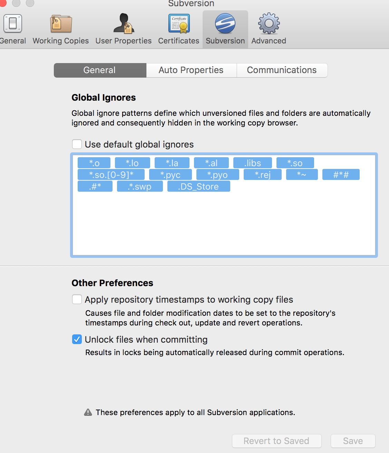Click the preferences apply to all Subversion note
Screen dimensions: 389x453
click(195, 412)
